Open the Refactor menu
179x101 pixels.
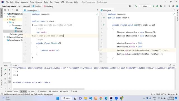coord(39,2)
